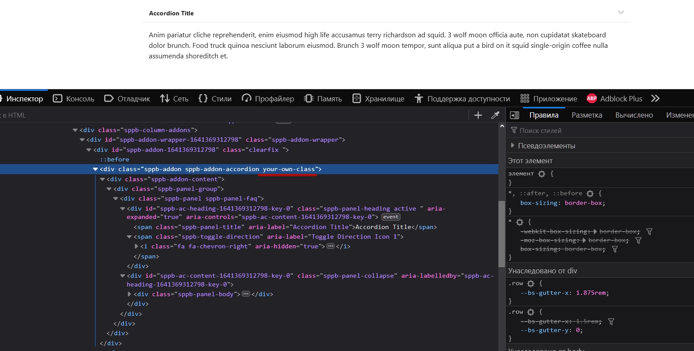
Task: Expand the Псевдоэлементы section
Action: tap(512, 145)
